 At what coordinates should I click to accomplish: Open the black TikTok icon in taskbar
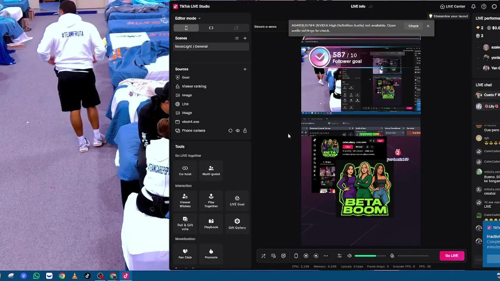point(87,276)
